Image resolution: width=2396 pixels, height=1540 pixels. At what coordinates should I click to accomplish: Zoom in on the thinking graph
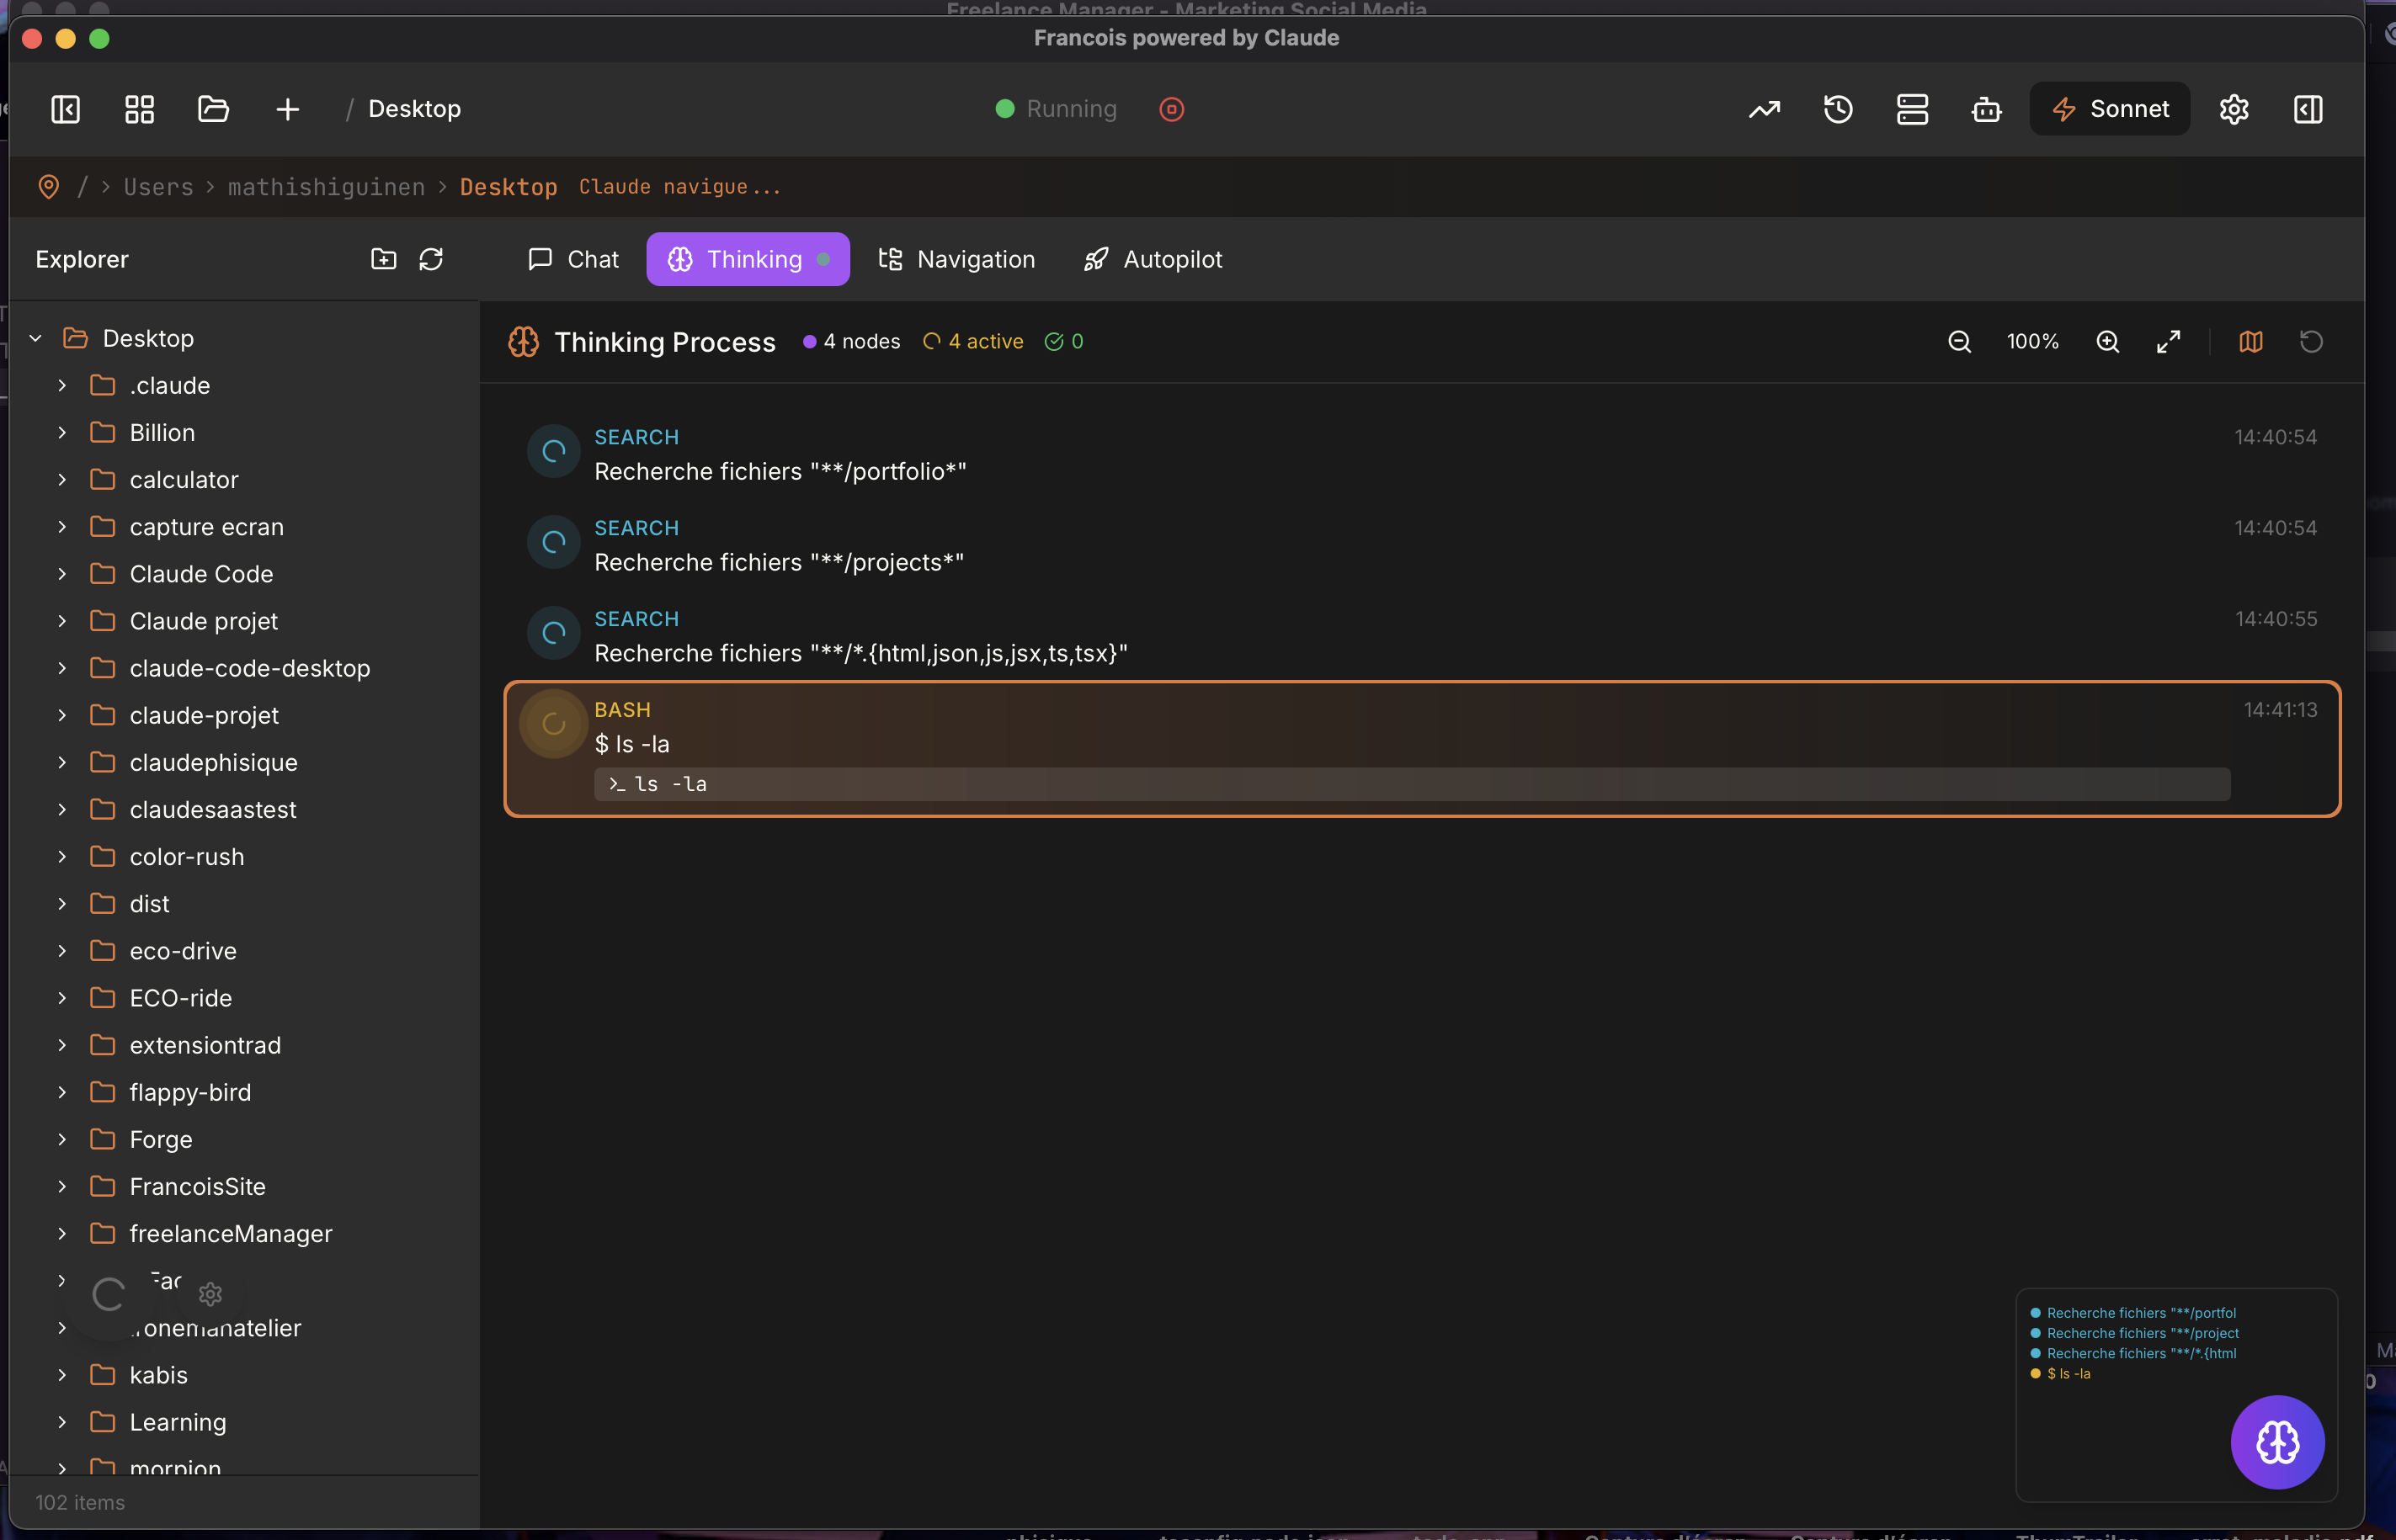click(x=2107, y=342)
